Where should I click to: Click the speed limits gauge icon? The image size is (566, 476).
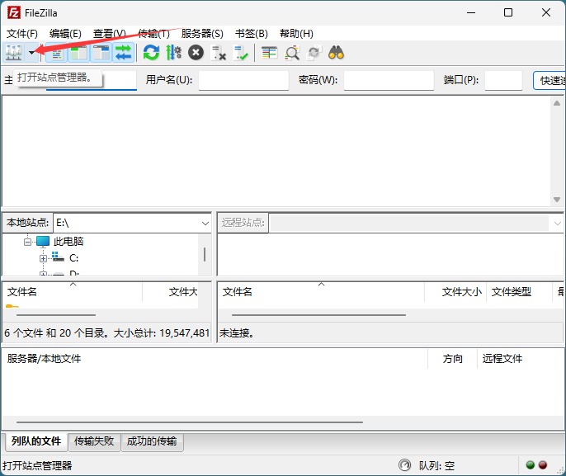pyautogui.click(x=404, y=464)
